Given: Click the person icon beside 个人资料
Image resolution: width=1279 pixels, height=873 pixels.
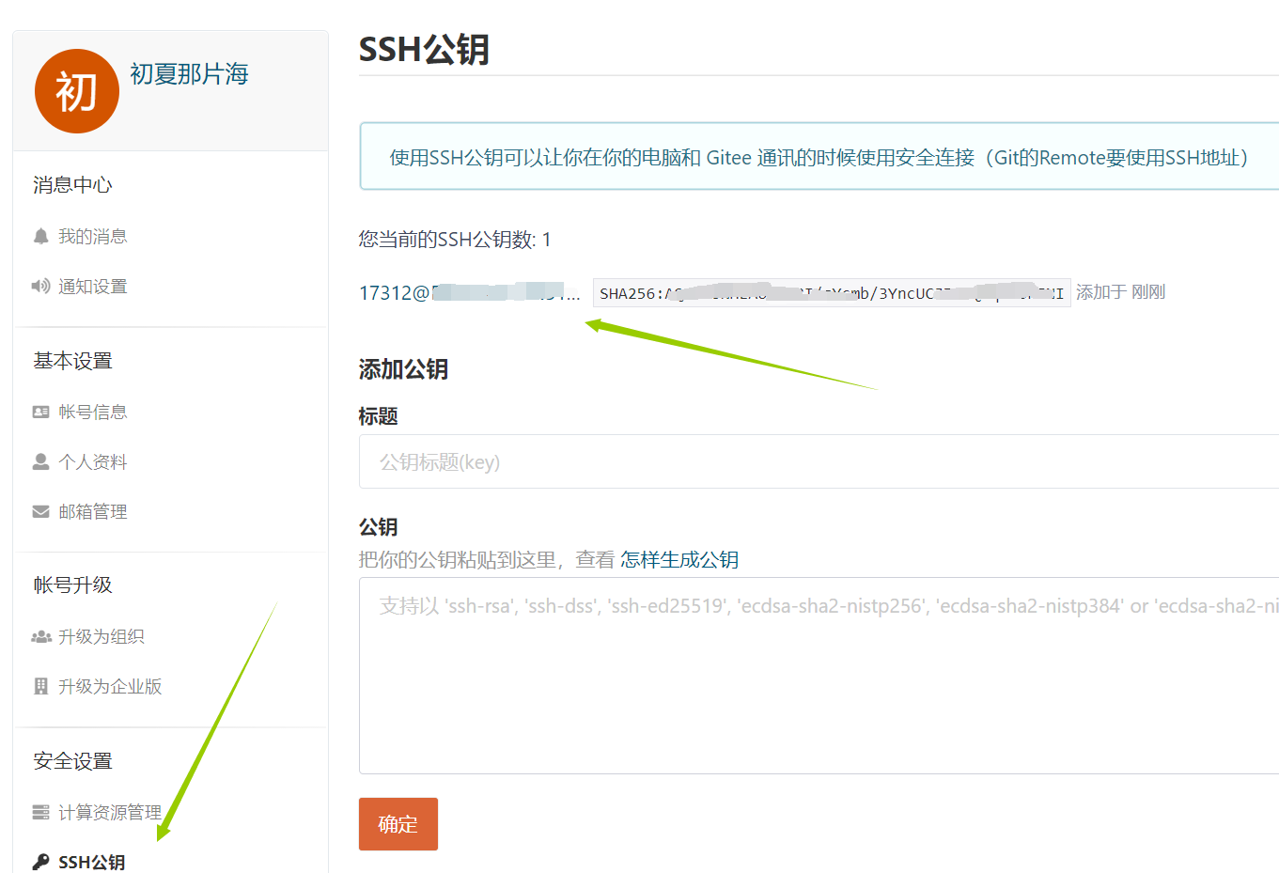Looking at the screenshot, I should tap(40, 462).
